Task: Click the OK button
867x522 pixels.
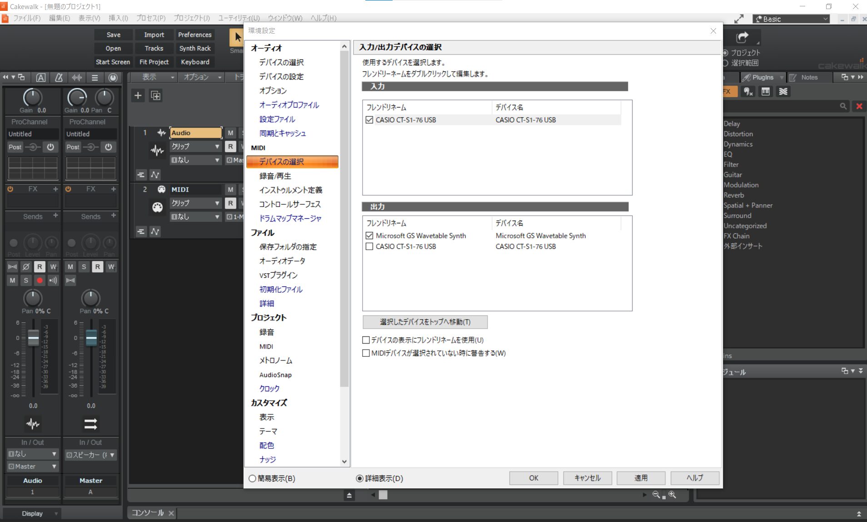Action: coord(533,478)
